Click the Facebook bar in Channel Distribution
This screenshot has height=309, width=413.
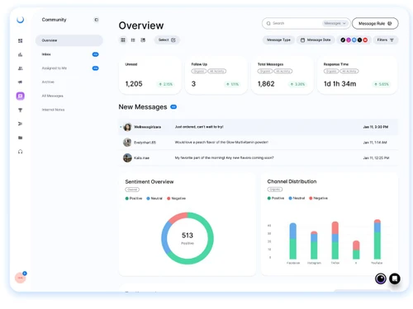click(293, 241)
